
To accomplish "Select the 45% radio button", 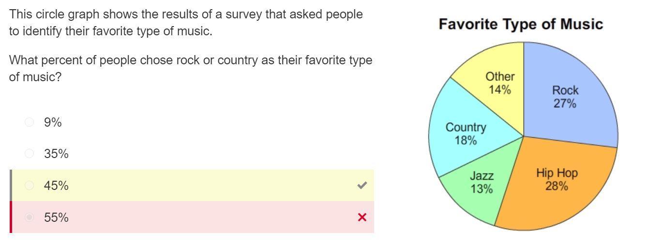I will [29, 186].
